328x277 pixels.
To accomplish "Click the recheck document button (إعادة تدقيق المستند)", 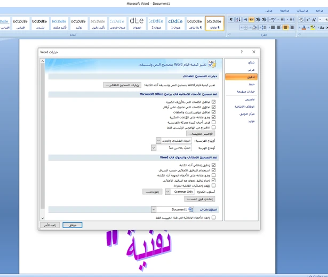I will coord(199,199).
